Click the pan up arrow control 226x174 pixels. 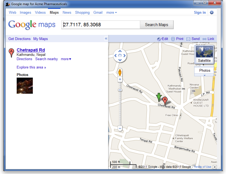point(120,51)
